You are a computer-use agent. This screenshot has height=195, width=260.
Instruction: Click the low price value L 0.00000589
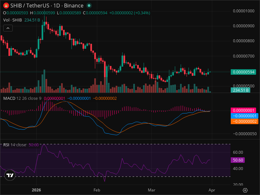[x=69, y=13]
